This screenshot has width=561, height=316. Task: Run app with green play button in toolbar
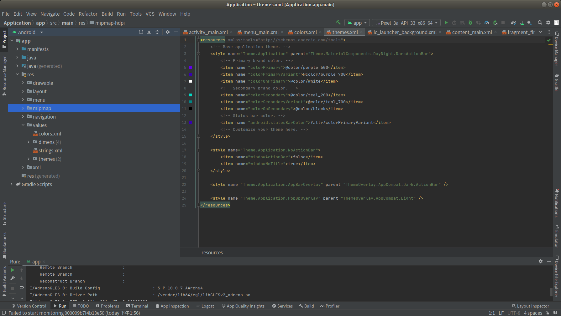click(x=446, y=23)
